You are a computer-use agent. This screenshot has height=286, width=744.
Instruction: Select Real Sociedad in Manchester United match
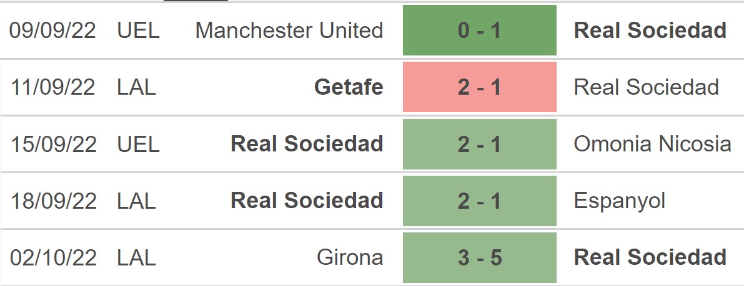point(650,31)
